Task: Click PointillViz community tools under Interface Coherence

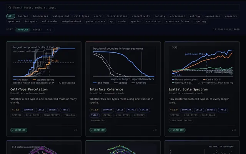Action: (x=107, y=94)
